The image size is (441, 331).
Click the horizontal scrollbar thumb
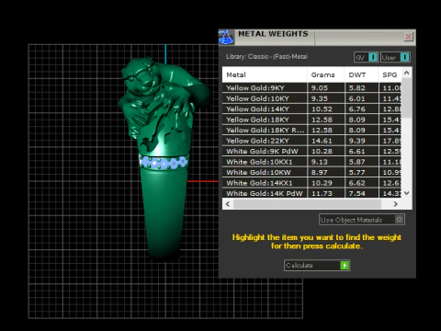[x=307, y=204]
